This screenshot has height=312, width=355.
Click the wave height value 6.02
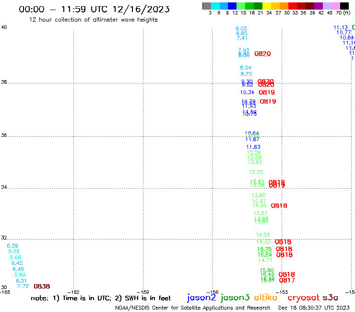241,28
